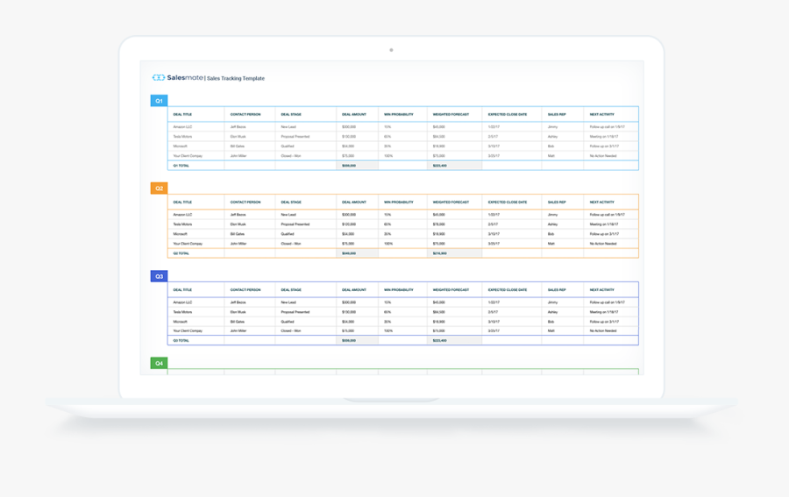The height and width of the screenshot is (497, 789).
Task: Click the Salesmate logo icon
Action: point(158,78)
